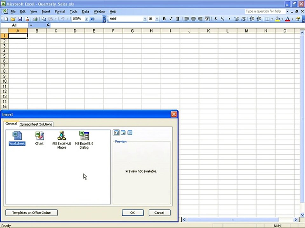The image size is (305, 228).
Task: Click the Undo arrow icon
Action: (62, 19)
